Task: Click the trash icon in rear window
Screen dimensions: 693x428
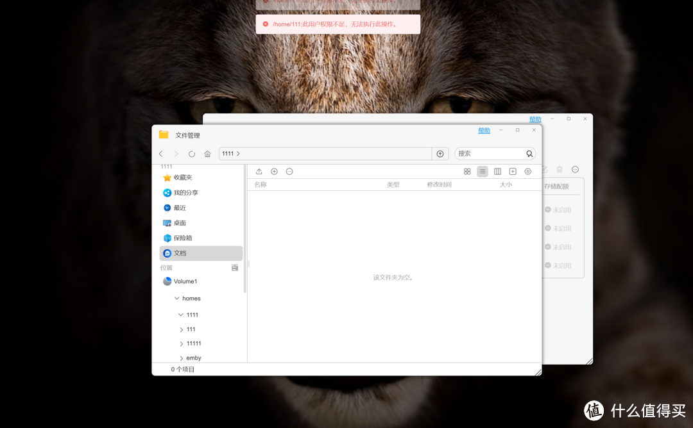Action: [560, 169]
